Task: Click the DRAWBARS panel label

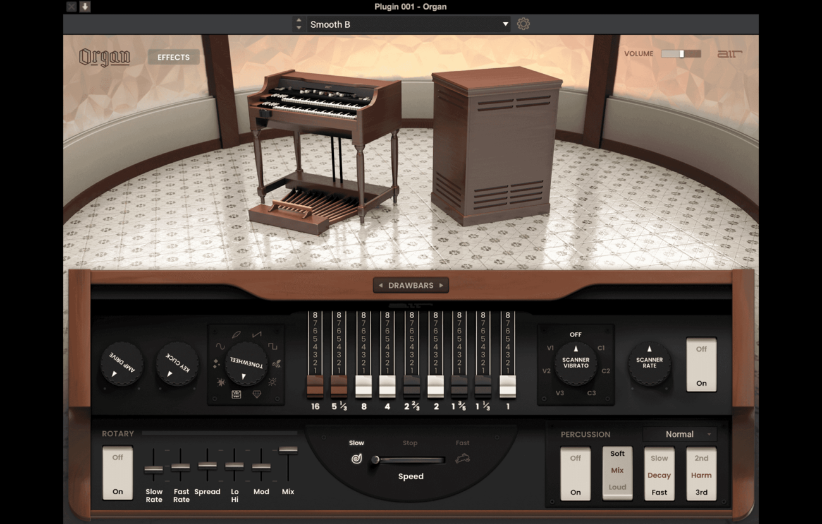Action: tap(411, 285)
